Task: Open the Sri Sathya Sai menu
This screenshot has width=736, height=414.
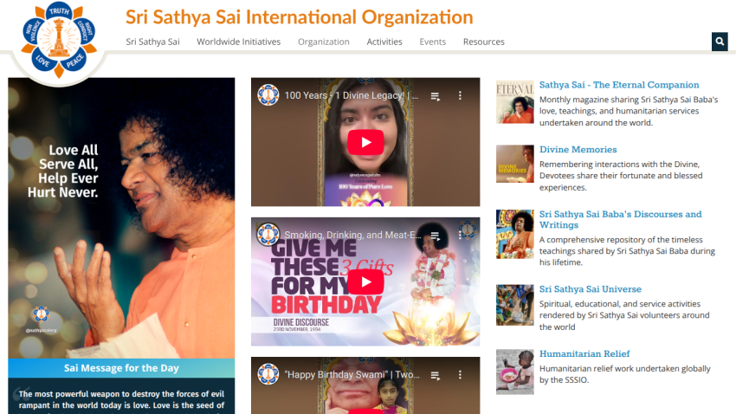Action: coord(152,42)
